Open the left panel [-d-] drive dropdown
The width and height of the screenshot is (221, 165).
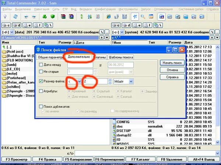12,32
